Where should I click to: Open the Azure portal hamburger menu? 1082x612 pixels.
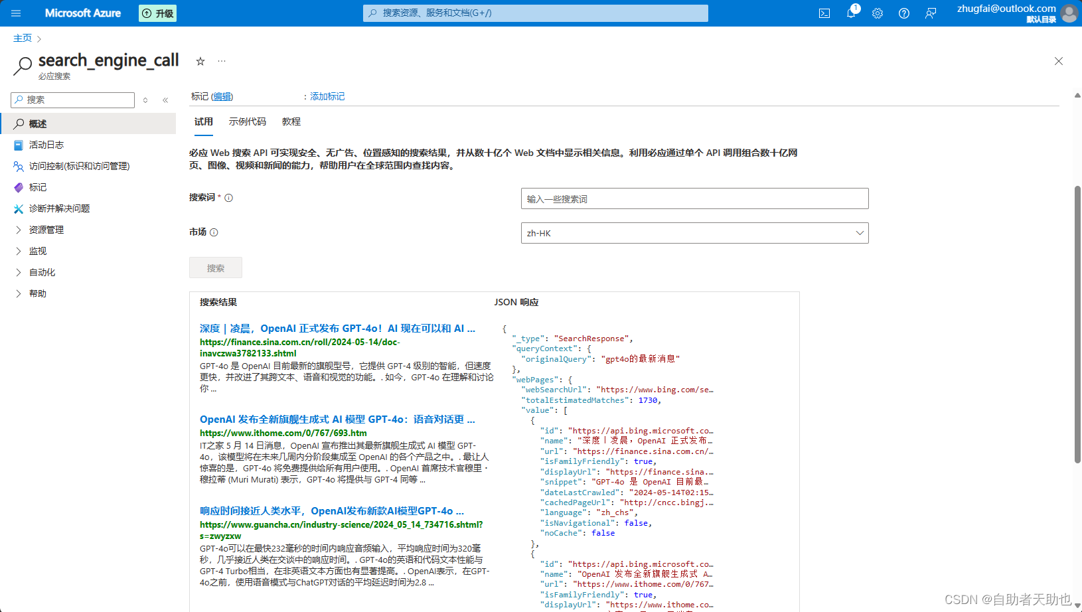[16, 13]
